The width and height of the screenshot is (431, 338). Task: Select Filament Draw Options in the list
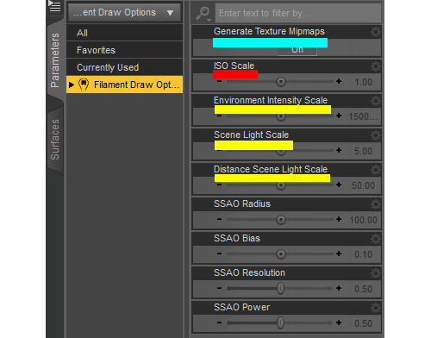click(x=125, y=84)
